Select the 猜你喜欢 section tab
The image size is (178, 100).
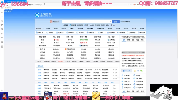[x=40, y=66]
